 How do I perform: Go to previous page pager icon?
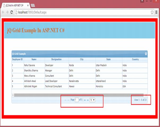point(68,100)
